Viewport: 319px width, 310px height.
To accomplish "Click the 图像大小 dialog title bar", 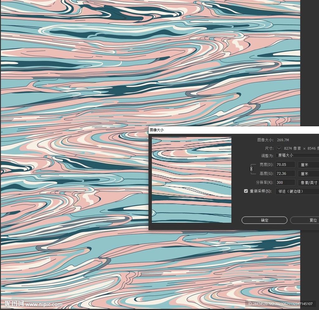I will tap(234, 130).
